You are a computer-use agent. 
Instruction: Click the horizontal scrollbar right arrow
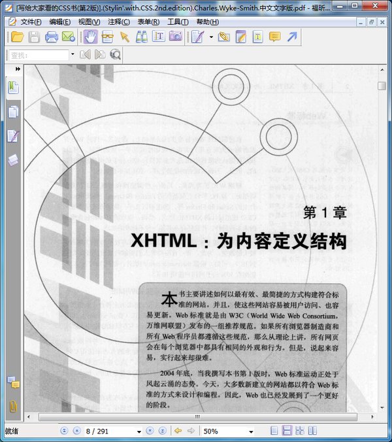click(x=372, y=416)
